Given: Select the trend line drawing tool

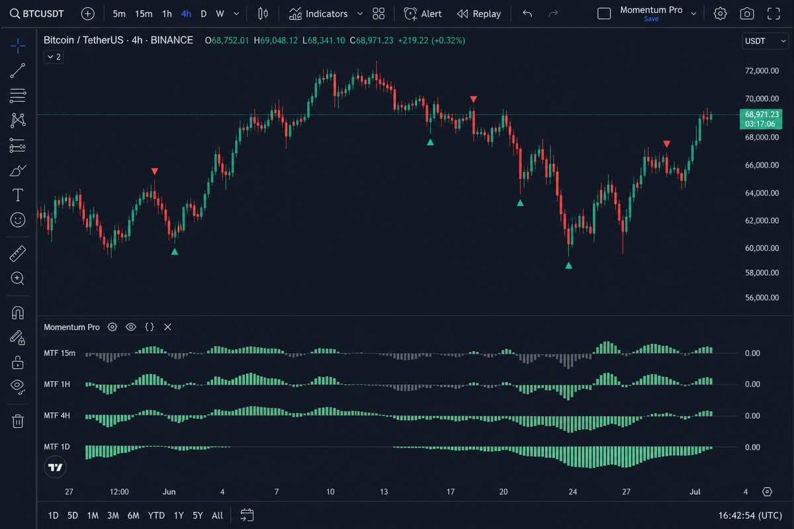Looking at the screenshot, I should pos(18,71).
